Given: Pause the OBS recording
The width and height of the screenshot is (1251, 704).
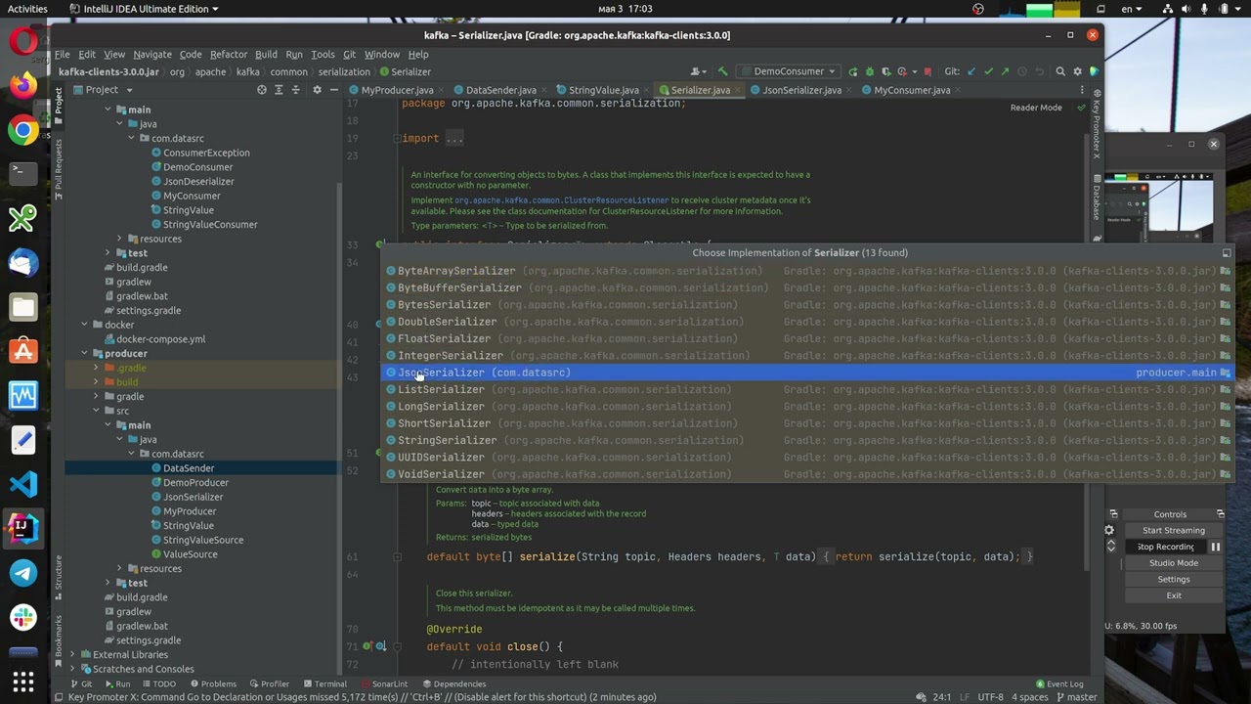Looking at the screenshot, I should pyautogui.click(x=1216, y=548).
